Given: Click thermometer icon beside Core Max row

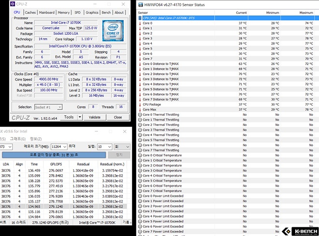Looking at the screenshot, I should click(140, 110).
